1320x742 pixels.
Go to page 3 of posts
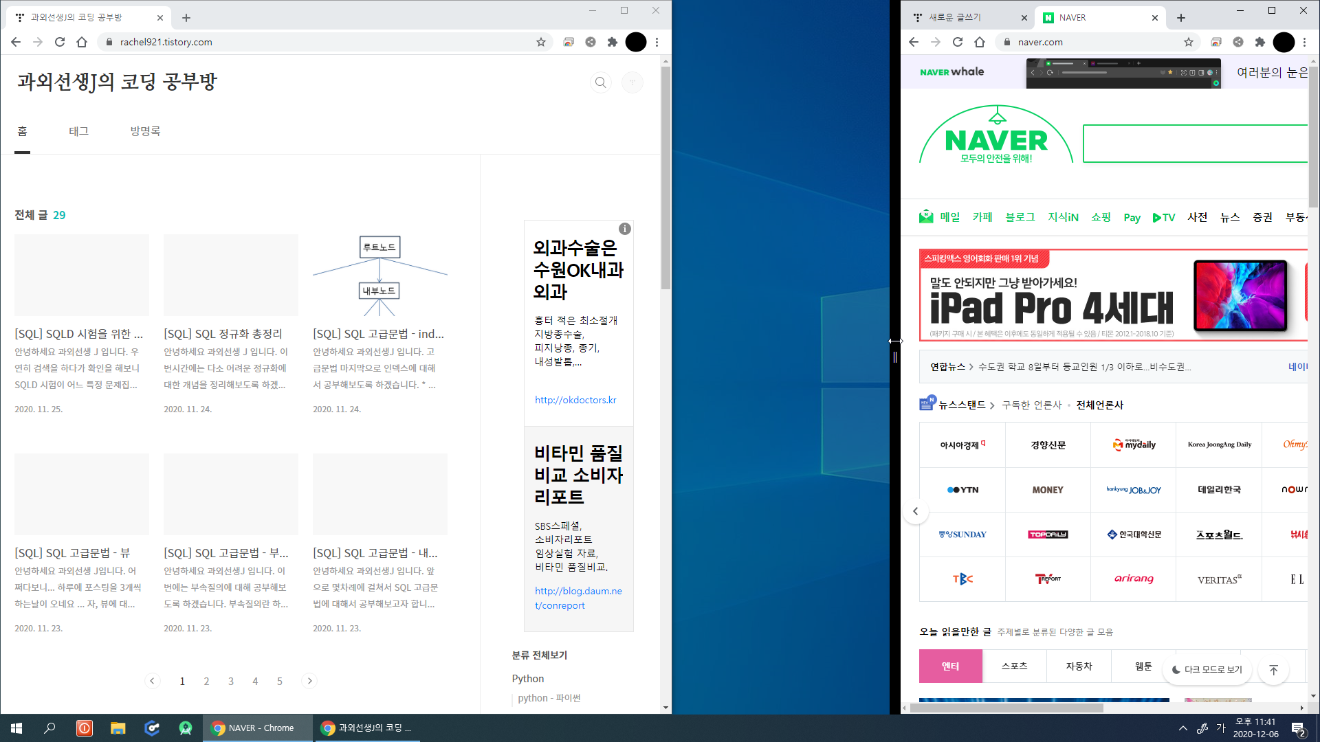coord(231,681)
